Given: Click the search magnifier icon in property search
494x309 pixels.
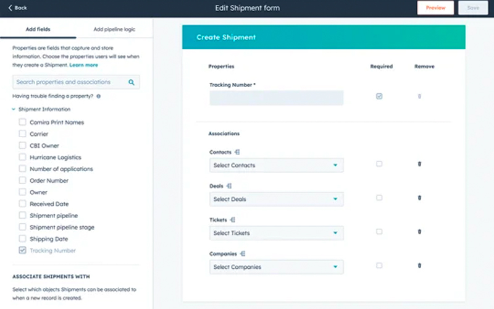Looking at the screenshot, I should pyautogui.click(x=131, y=82).
